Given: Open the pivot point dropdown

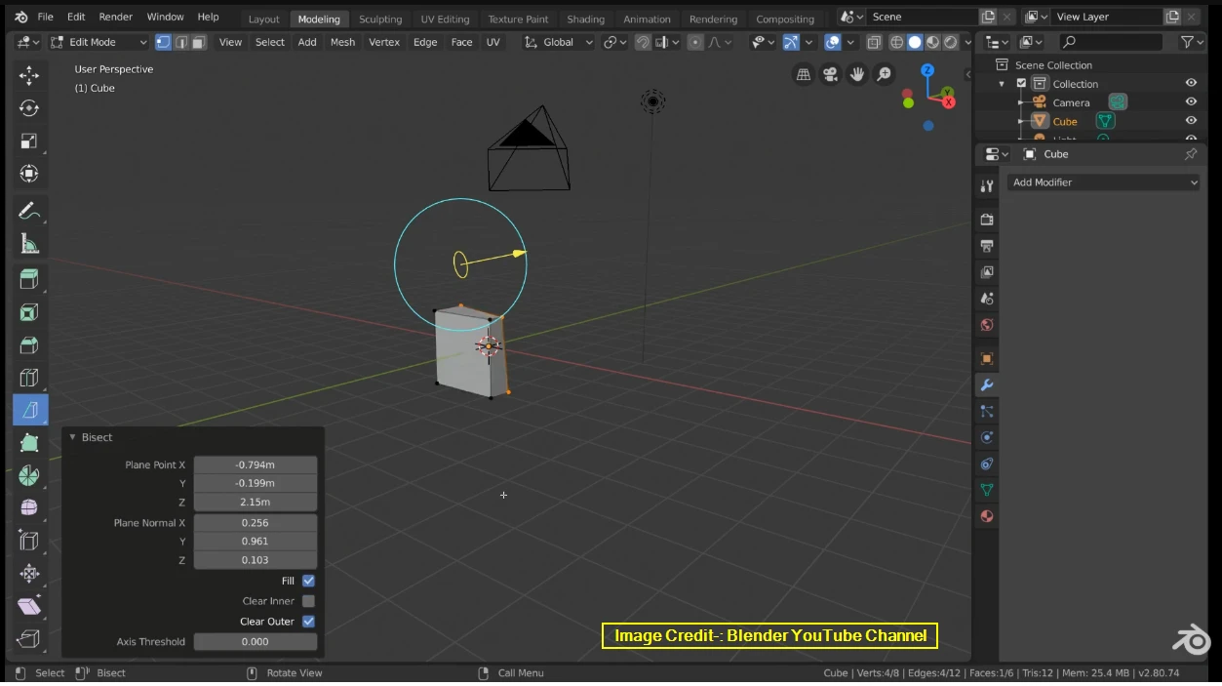Looking at the screenshot, I should point(614,42).
